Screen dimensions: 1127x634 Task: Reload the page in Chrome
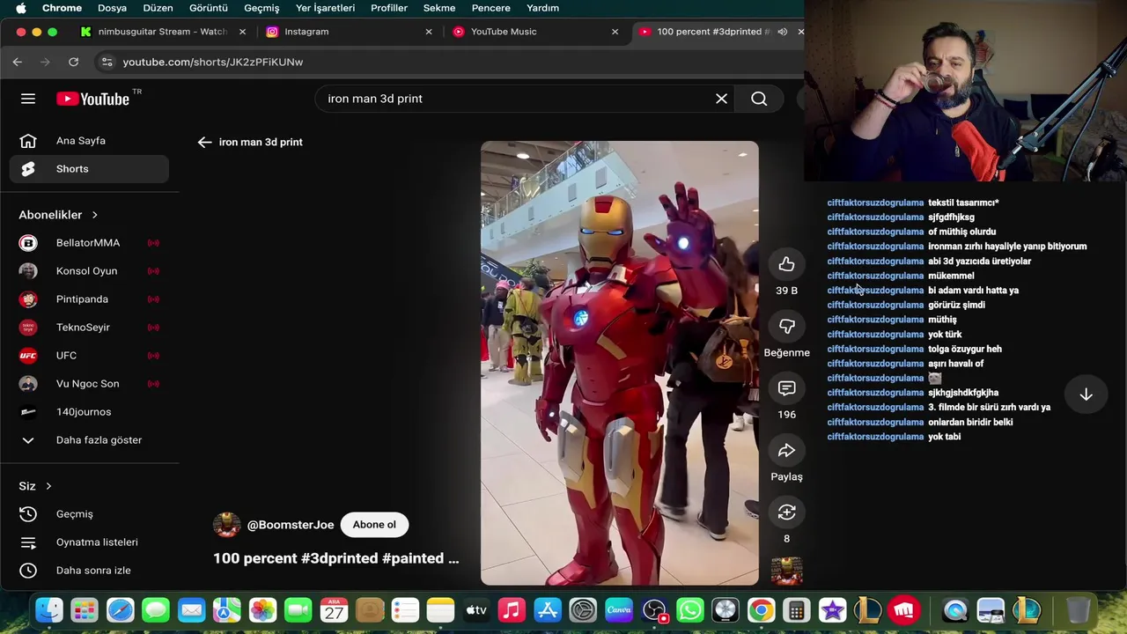[x=74, y=62]
